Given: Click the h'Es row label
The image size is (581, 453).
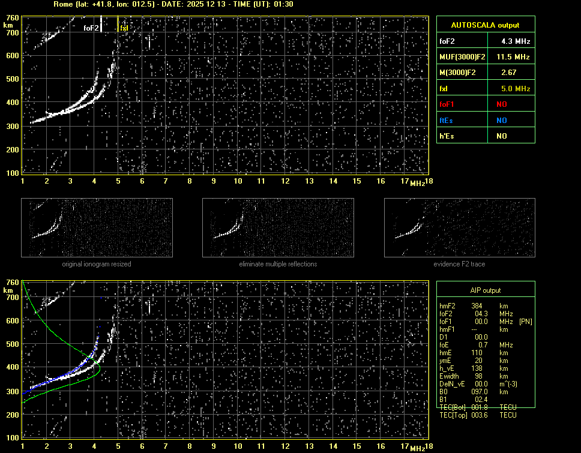Looking at the screenshot, I should tap(446, 136).
